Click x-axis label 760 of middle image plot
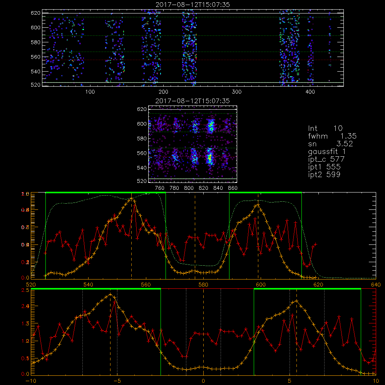Viewport: 385px width, 385px height. [160, 188]
